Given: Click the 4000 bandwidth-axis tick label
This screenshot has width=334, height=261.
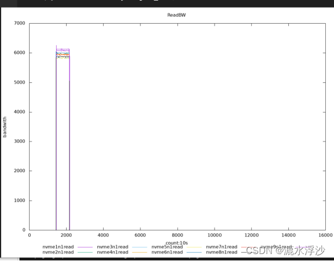Looking at the screenshot, I should coord(20,112).
